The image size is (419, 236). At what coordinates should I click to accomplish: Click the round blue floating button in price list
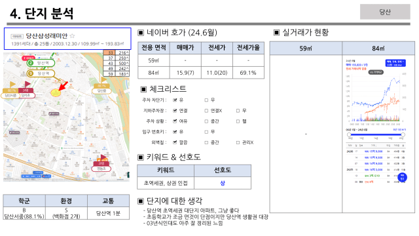pos(402,178)
